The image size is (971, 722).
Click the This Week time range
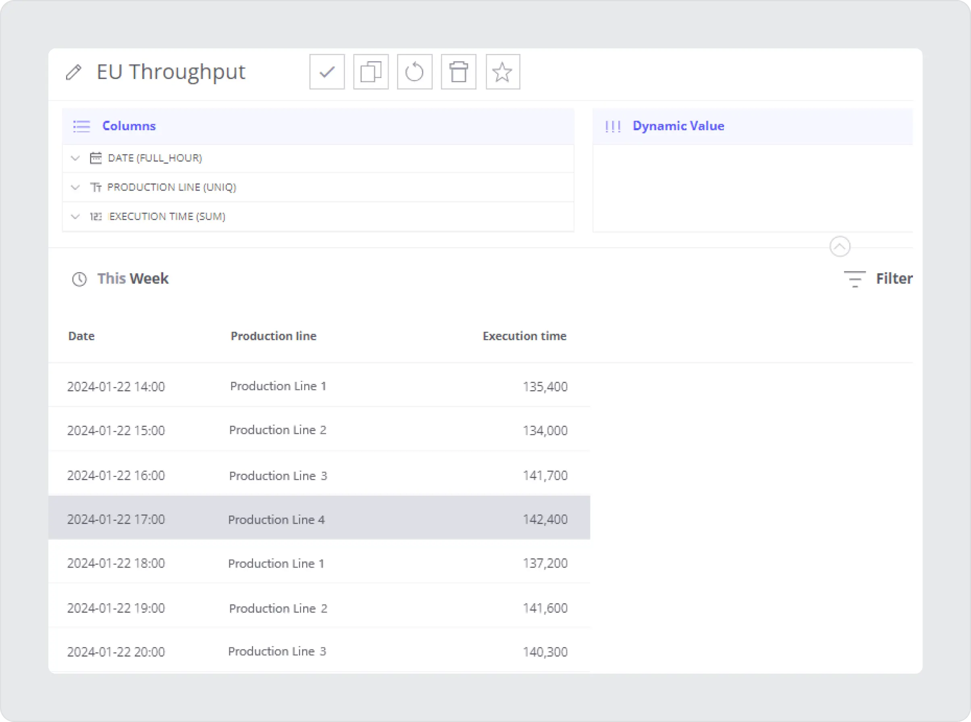click(x=132, y=279)
